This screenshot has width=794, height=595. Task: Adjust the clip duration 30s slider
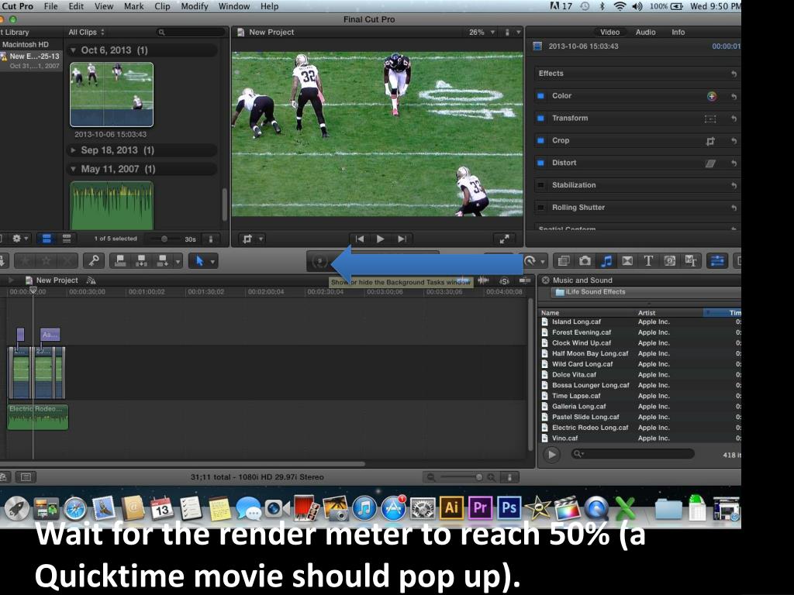click(164, 239)
